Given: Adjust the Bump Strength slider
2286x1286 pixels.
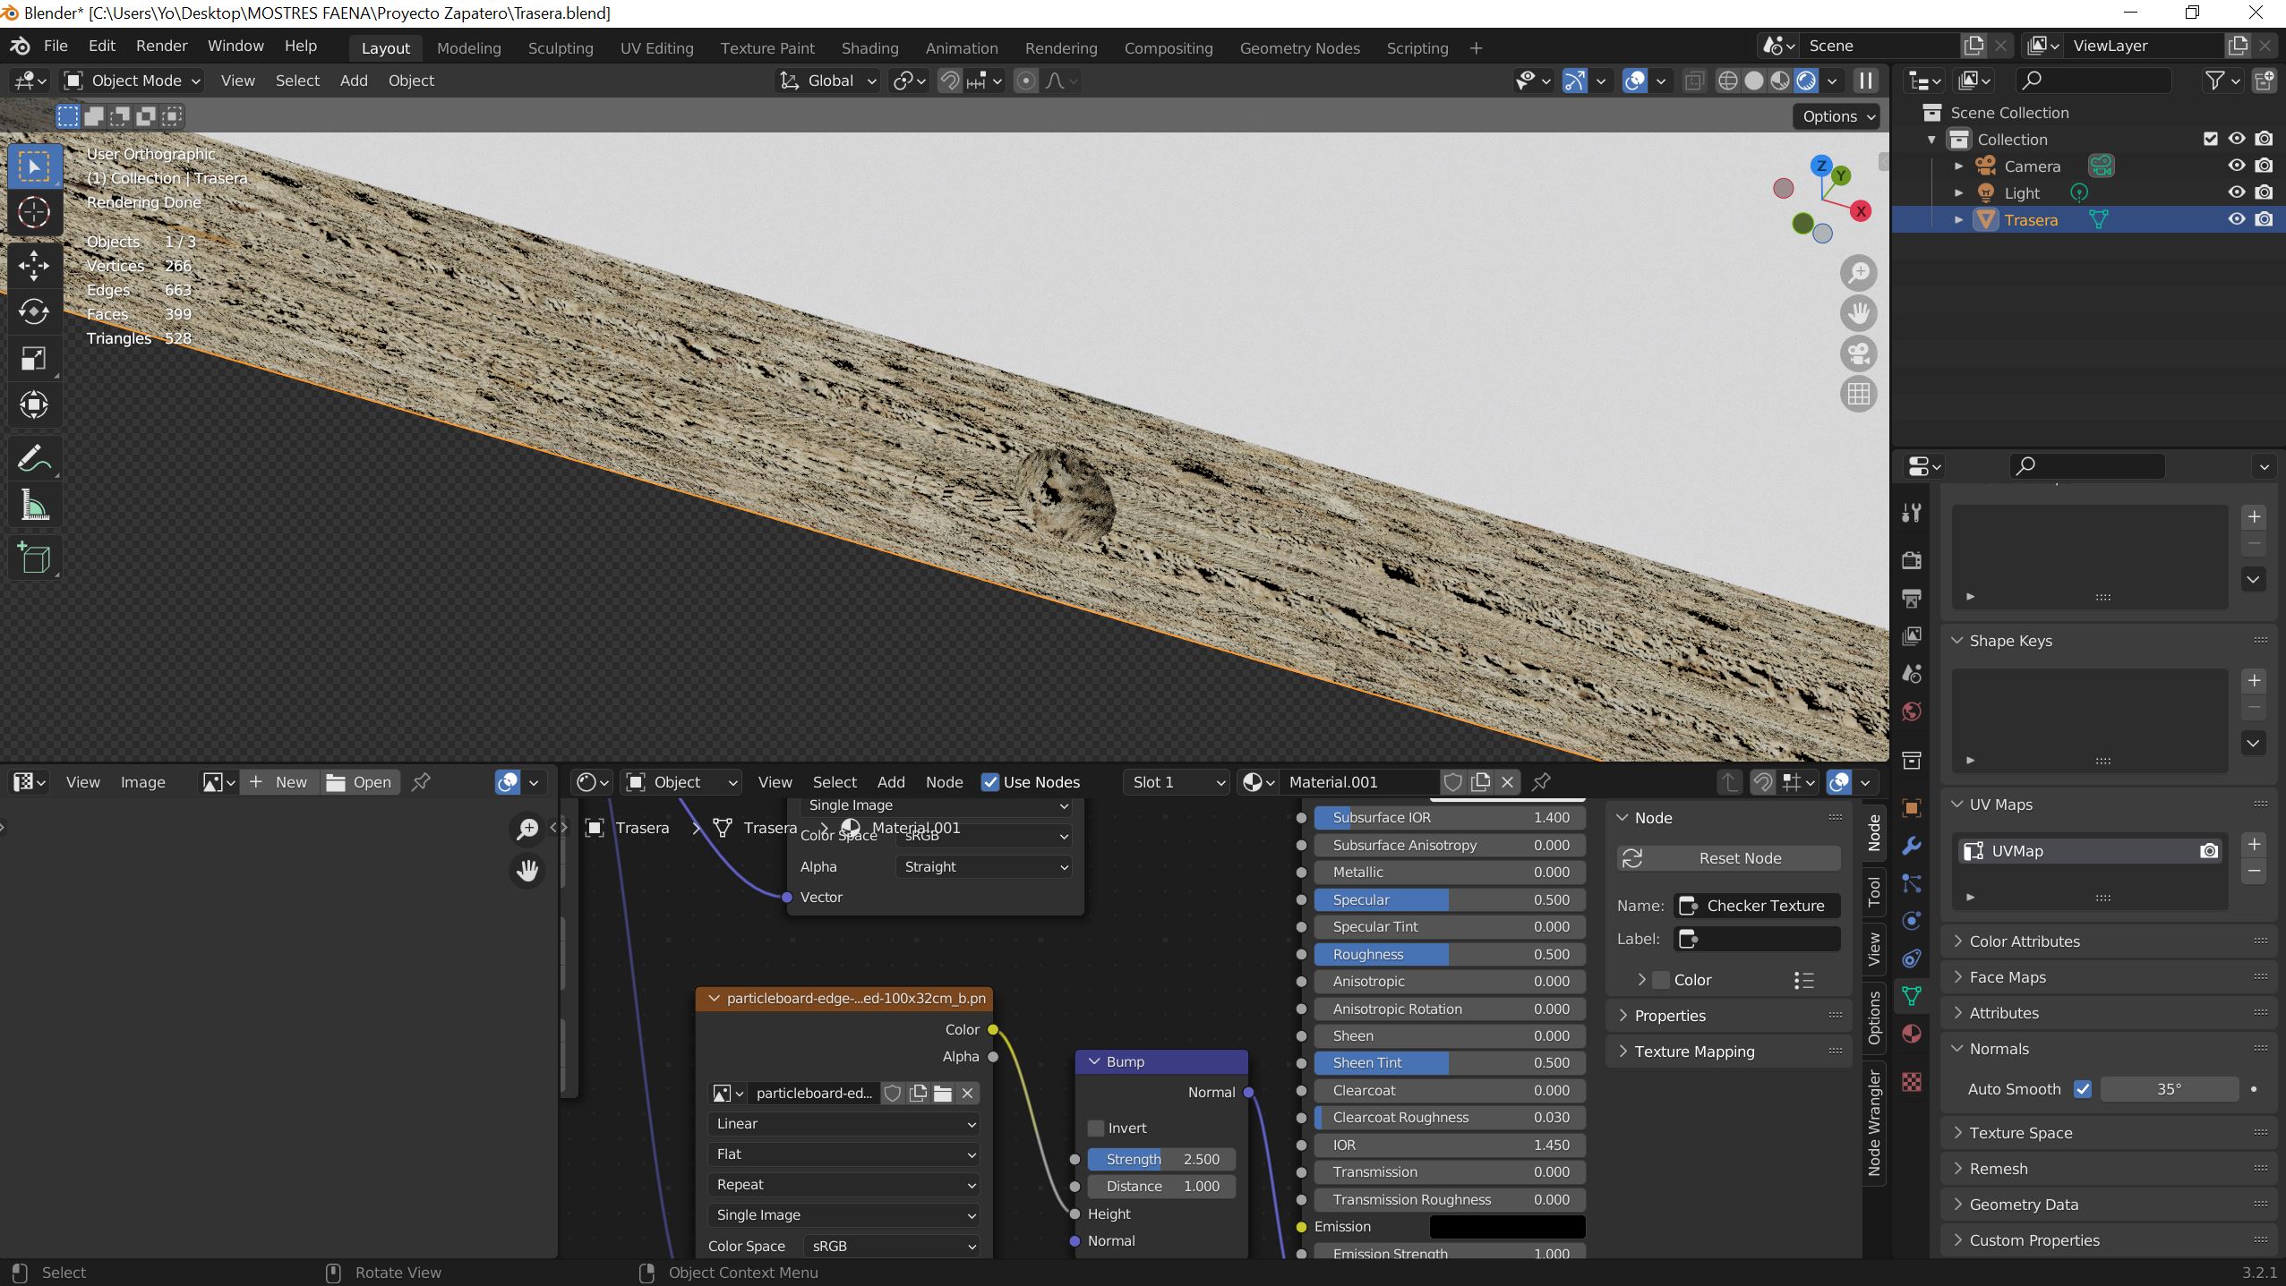Looking at the screenshot, I should 1161,1159.
